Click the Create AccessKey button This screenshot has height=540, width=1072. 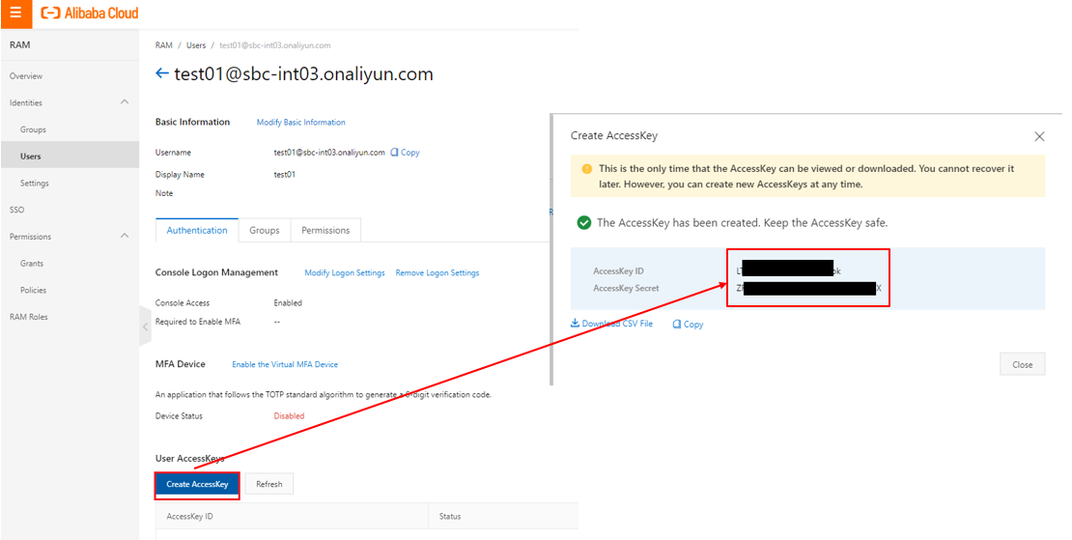(x=197, y=484)
